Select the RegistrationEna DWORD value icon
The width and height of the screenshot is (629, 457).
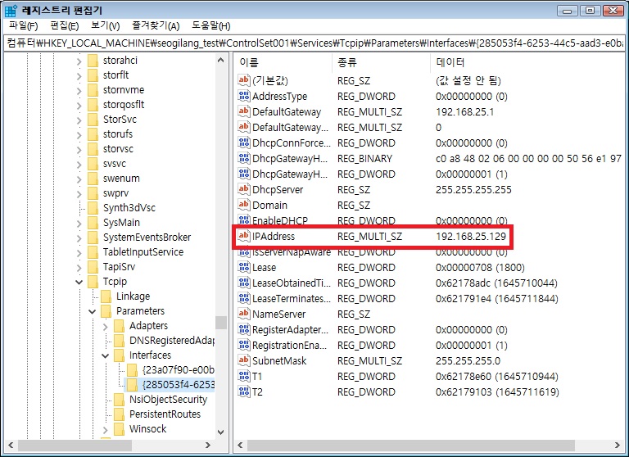pos(243,345)
